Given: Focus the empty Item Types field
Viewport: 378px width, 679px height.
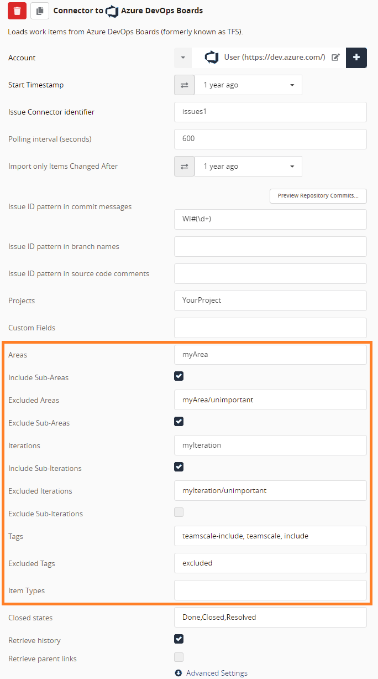Looking at the screenshot, I should pyautogui.click(x=270, y=590).
